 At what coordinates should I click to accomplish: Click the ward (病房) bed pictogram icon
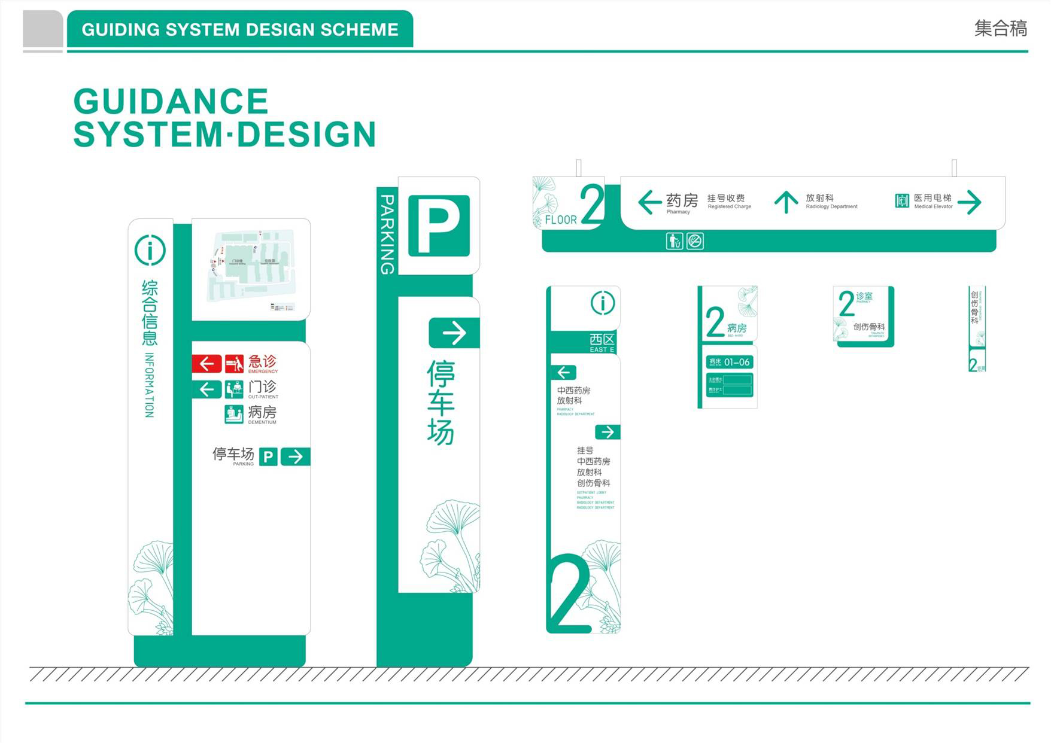[234, 414]
